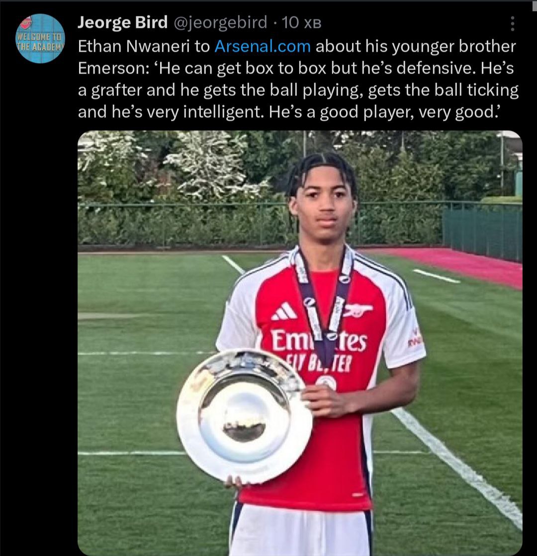Screen dimensions: 537x556
Task: Click the sleeve badge on the player's shirt
Action: pos(414,339)
